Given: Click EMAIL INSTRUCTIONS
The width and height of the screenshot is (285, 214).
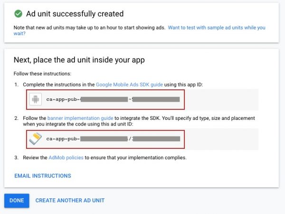Looking at the screenshot, I should click(43, 176).
